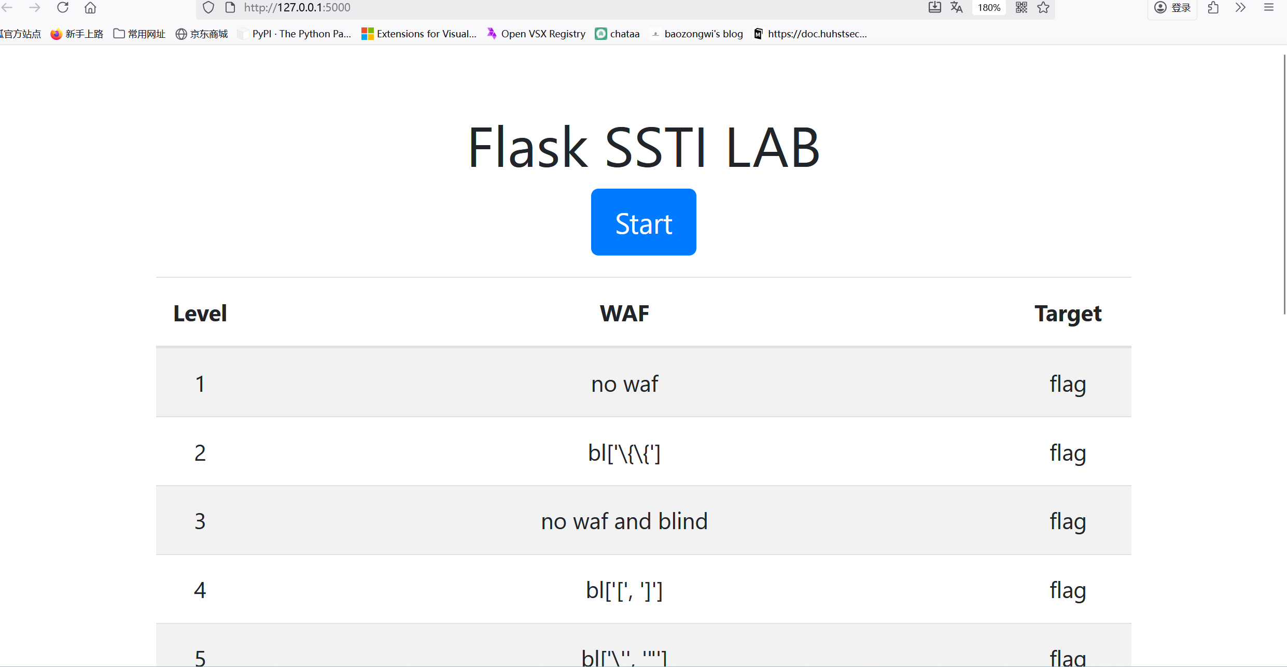1287x667 pixels.
Task: Generate a QR code for this page
Action: coord(1022,7)
